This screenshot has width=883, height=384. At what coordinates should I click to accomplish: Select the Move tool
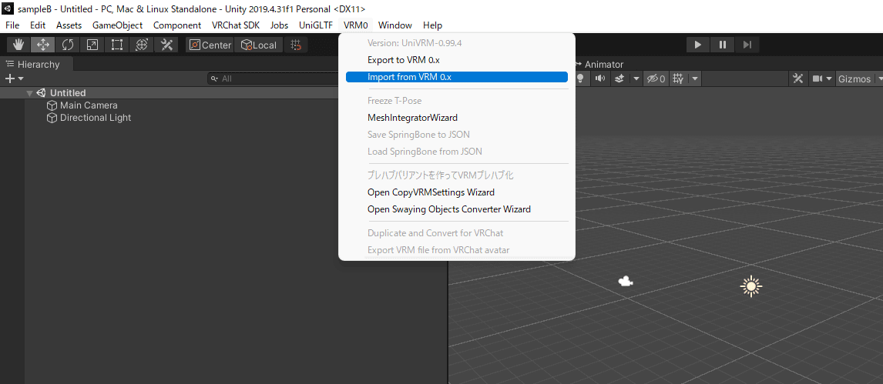43,45
